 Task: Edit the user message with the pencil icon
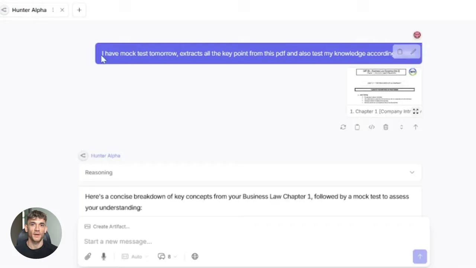413,52
